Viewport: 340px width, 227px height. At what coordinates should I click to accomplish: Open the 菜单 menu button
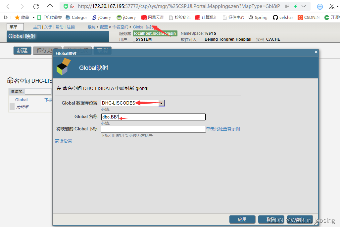pyautogui.click(x=15, y=27)
